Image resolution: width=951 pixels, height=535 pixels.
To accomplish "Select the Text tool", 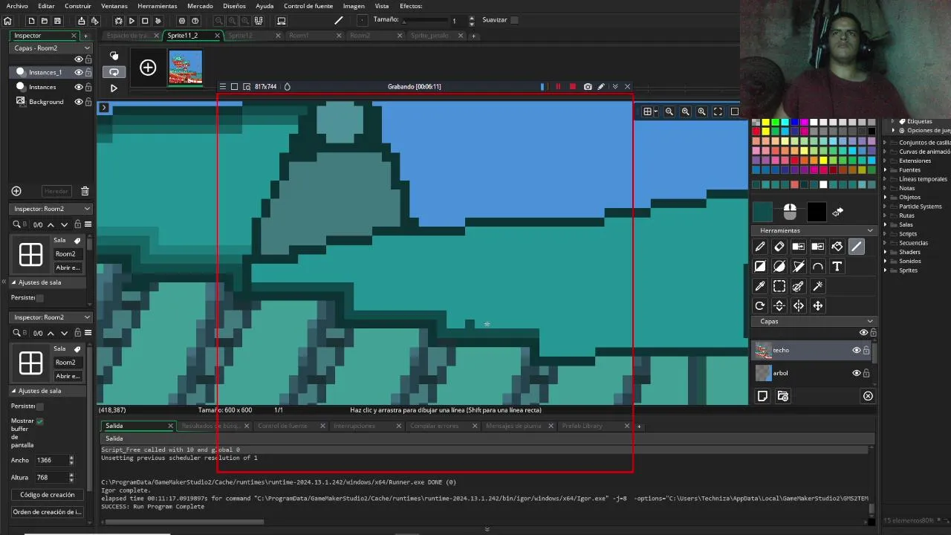I will click(837, 266).
